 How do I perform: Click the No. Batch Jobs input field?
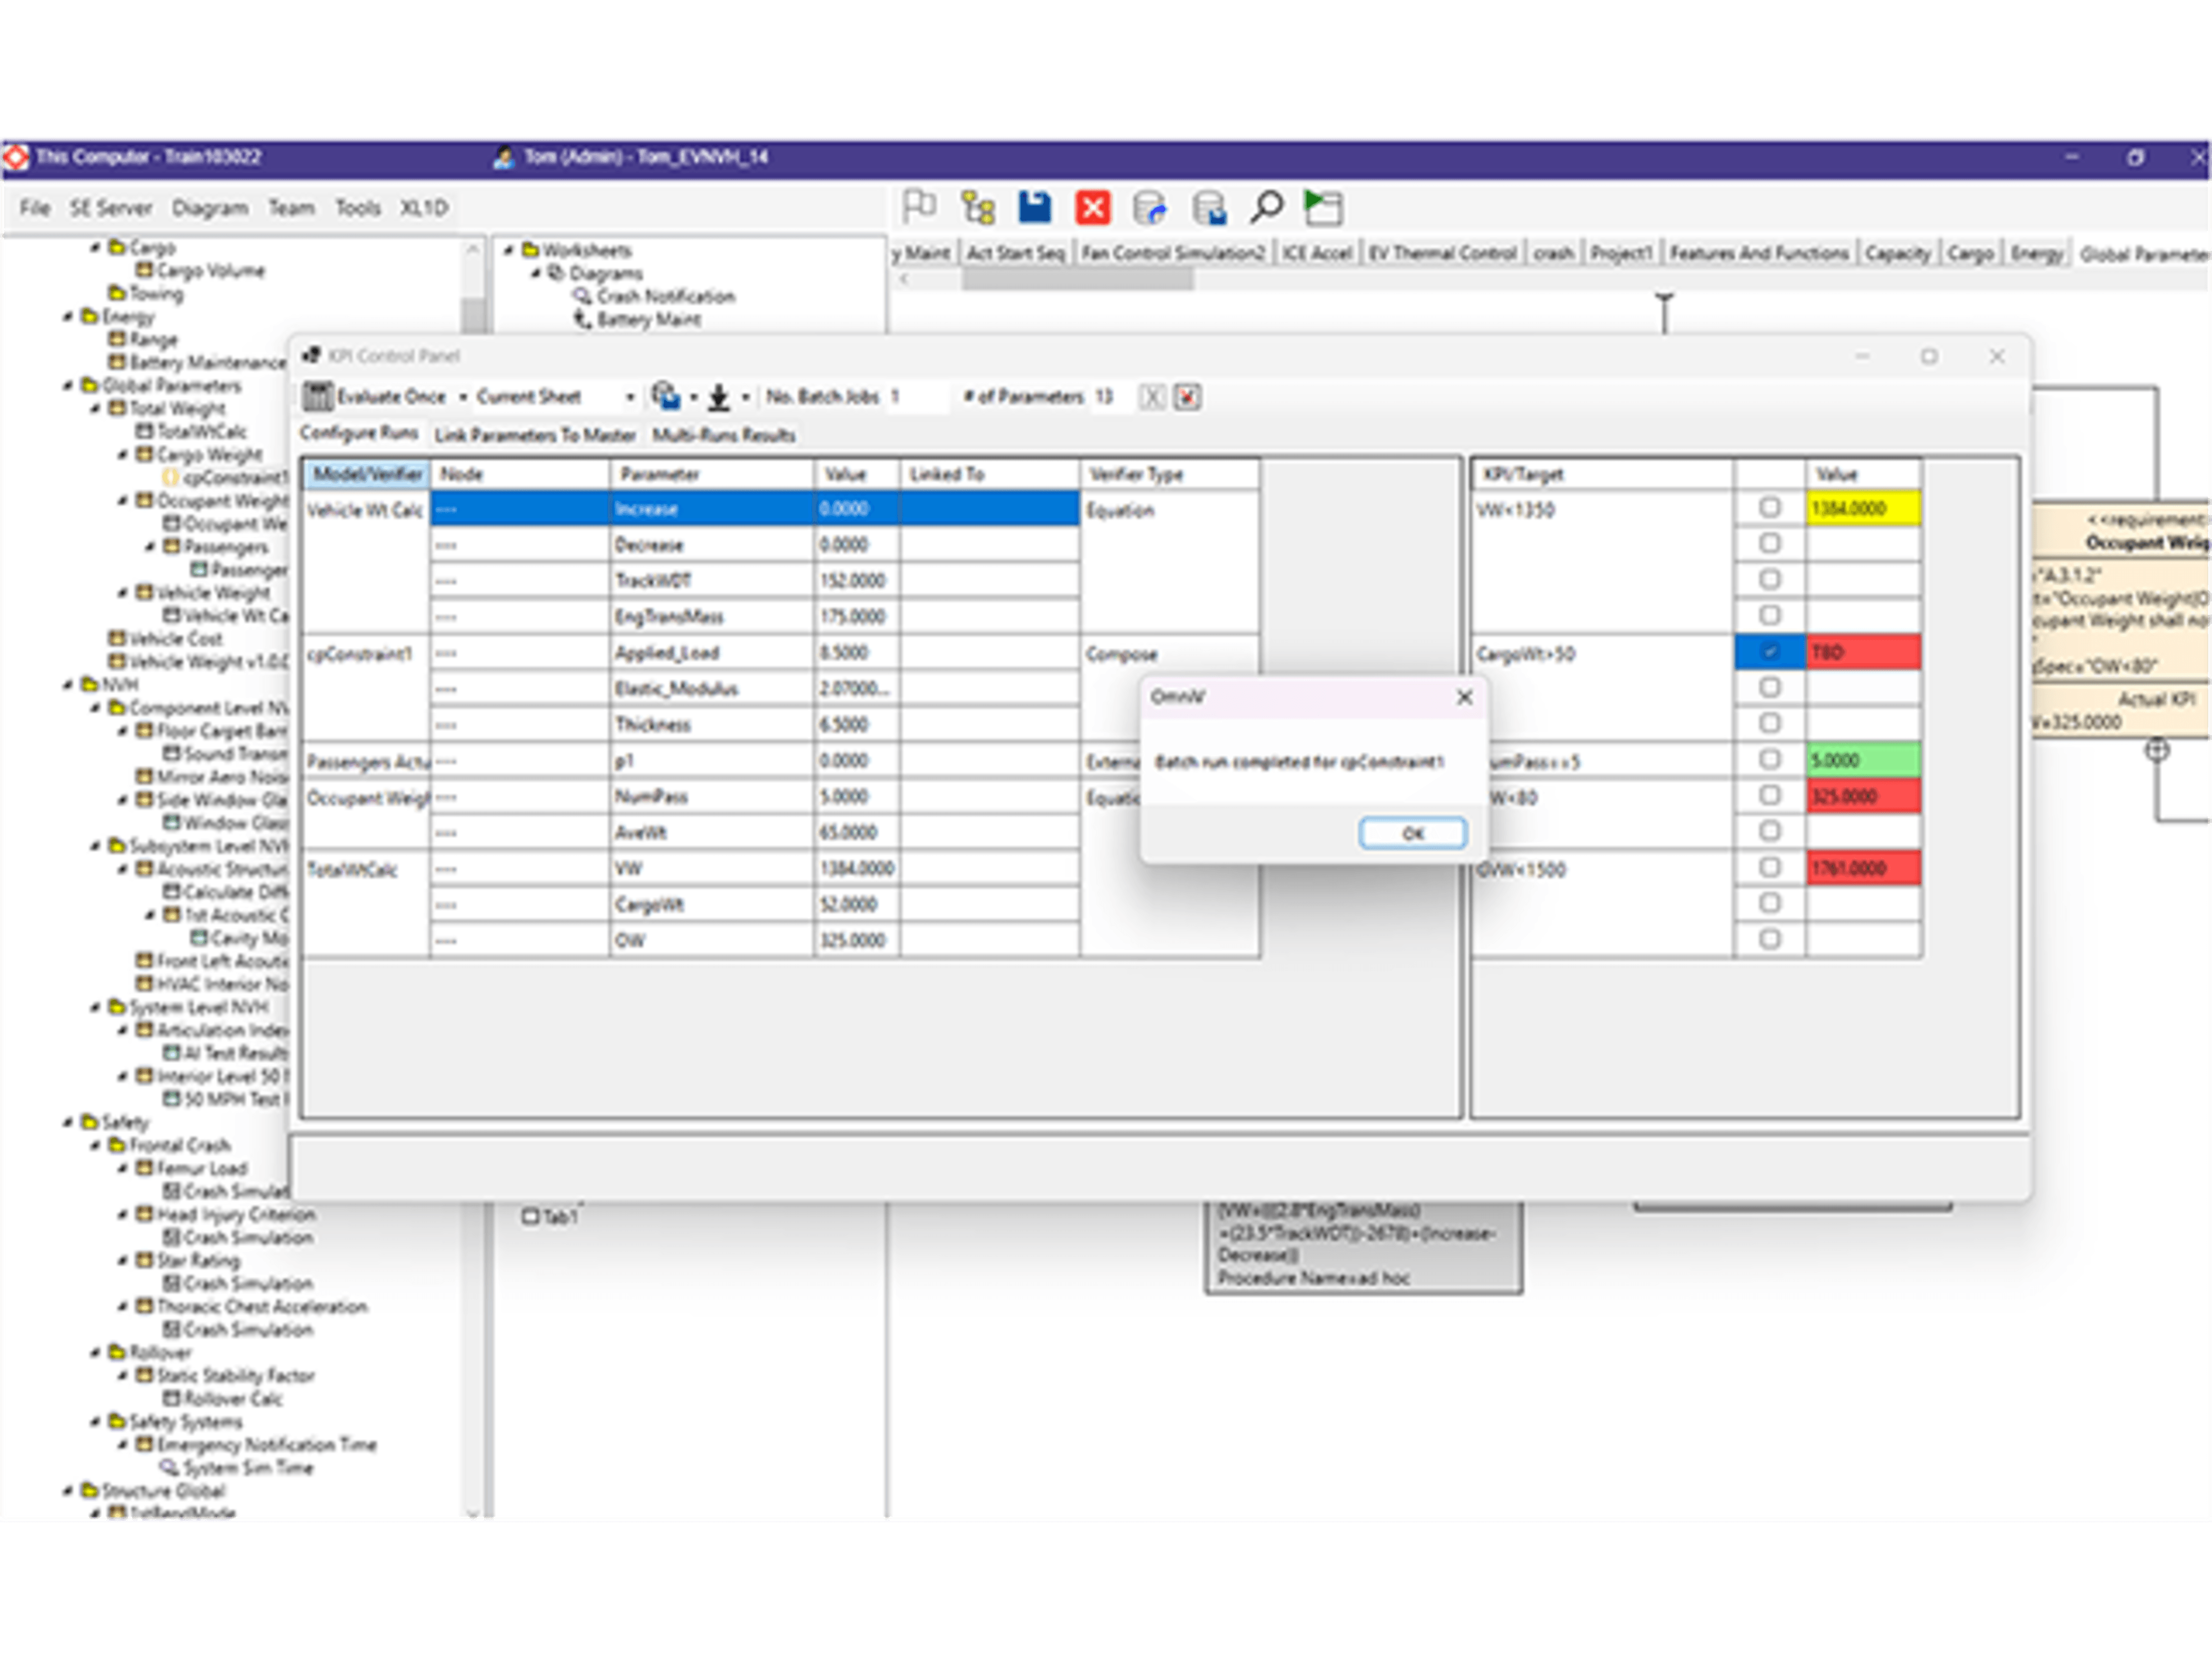916,397
